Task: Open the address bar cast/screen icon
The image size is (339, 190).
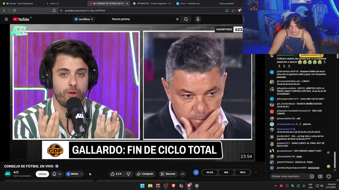Action: [x=227, y=11]
